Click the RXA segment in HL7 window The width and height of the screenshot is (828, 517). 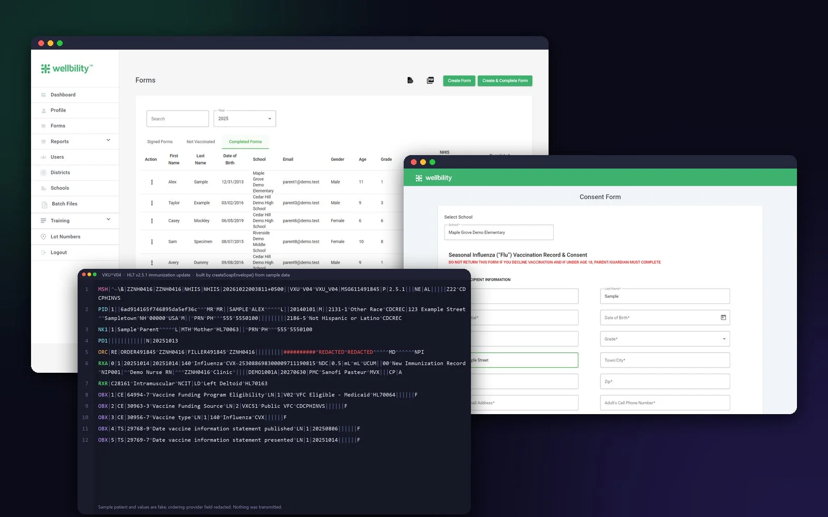point(103,363)
